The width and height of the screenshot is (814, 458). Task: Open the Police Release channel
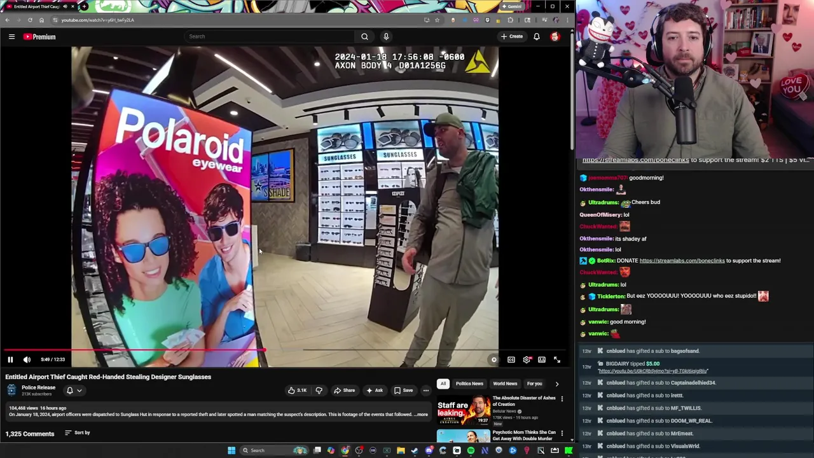pyautogui.click(x=38, y=387)
